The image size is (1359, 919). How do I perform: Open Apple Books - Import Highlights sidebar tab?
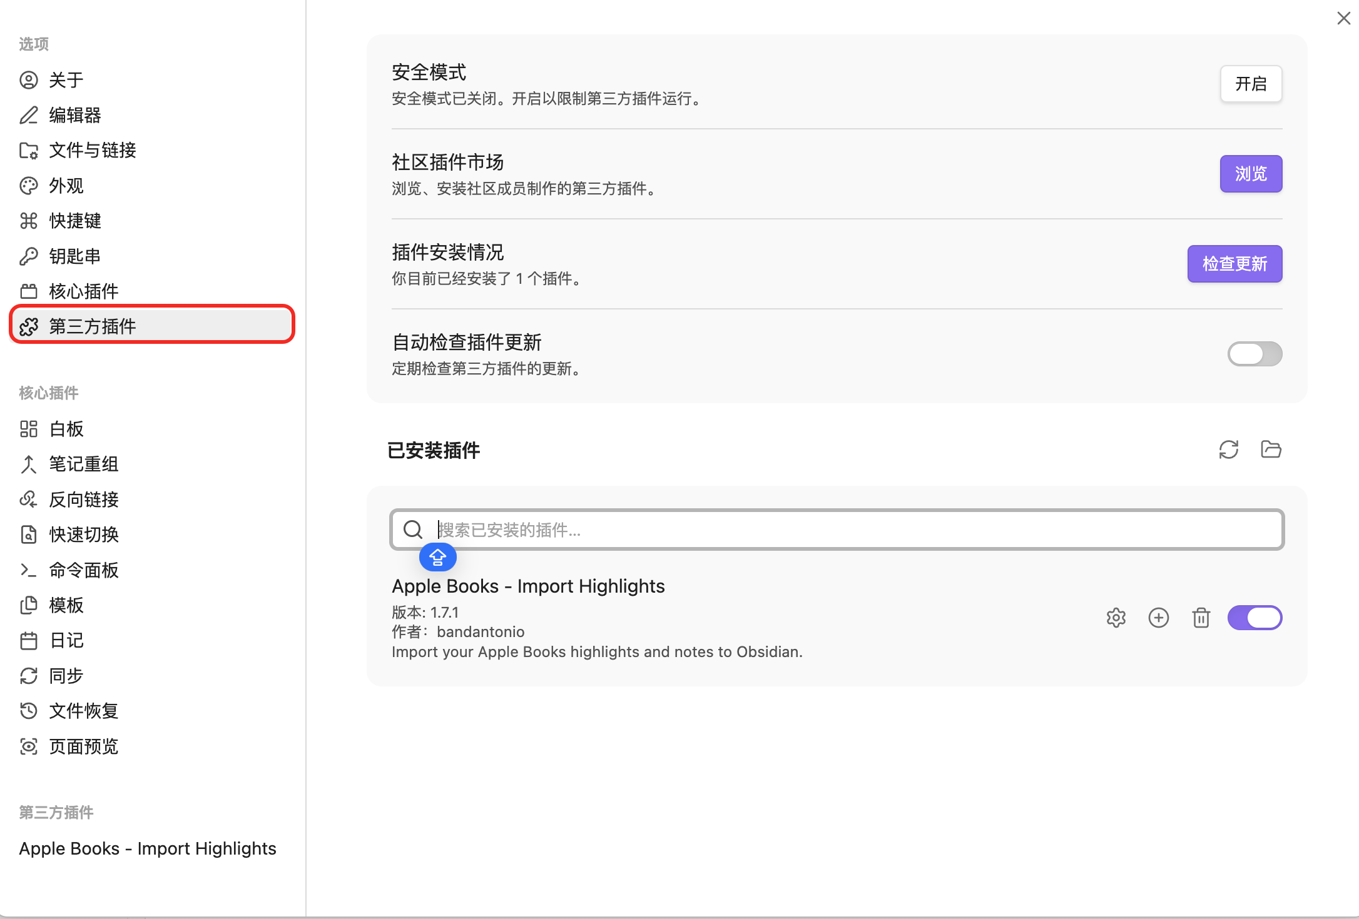click(x=152, y=848)
